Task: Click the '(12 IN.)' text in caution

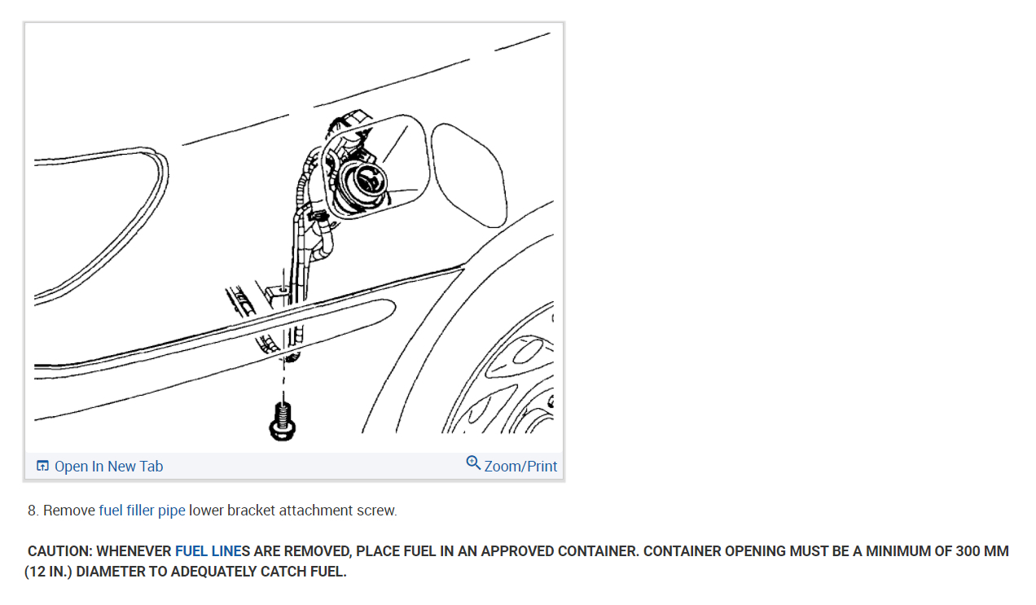Action: (48, 572)
